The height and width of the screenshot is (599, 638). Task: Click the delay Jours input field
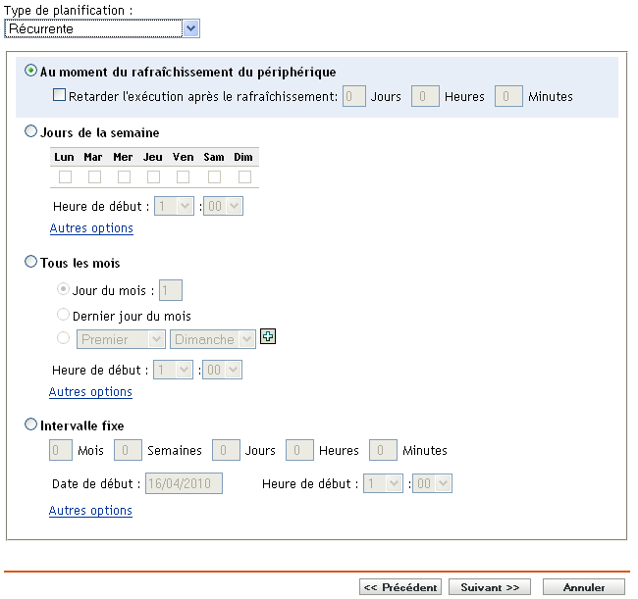(x=354, y=96)
